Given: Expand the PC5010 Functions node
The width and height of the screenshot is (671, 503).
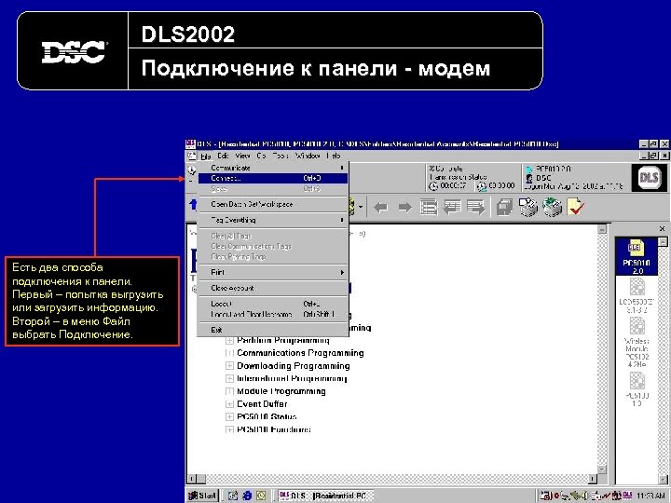Looking at the screenshot, I should tap(229, 429).
